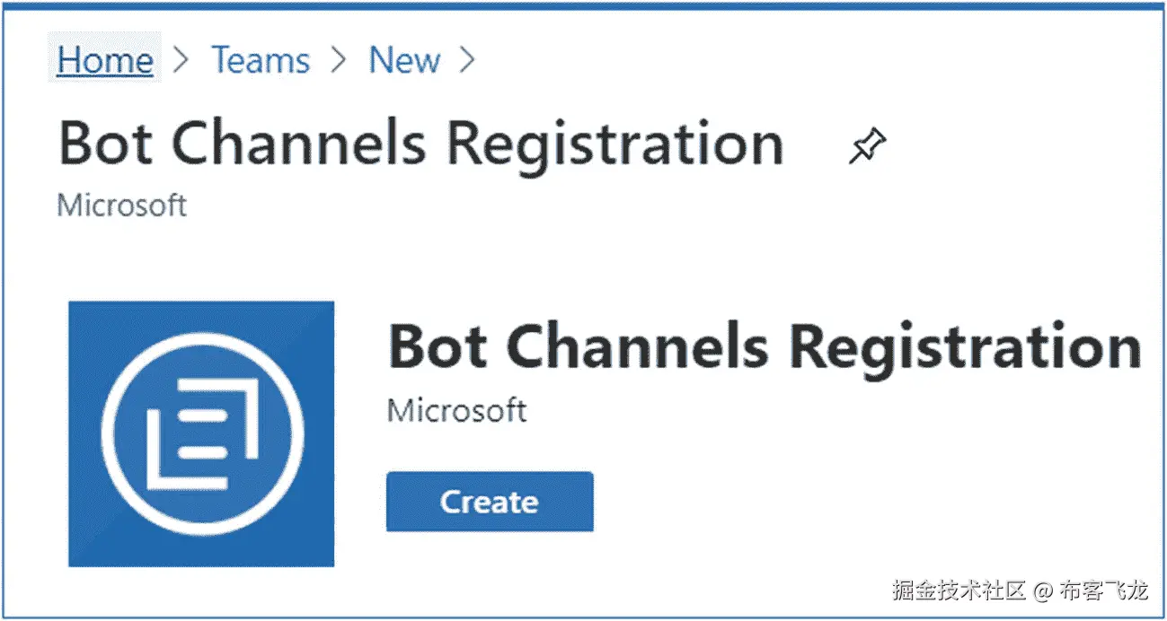This screenshot has width=1167, height=621.
Task: Click the 掘金技术社区 watermark text
Action: (x=959, y=590)
